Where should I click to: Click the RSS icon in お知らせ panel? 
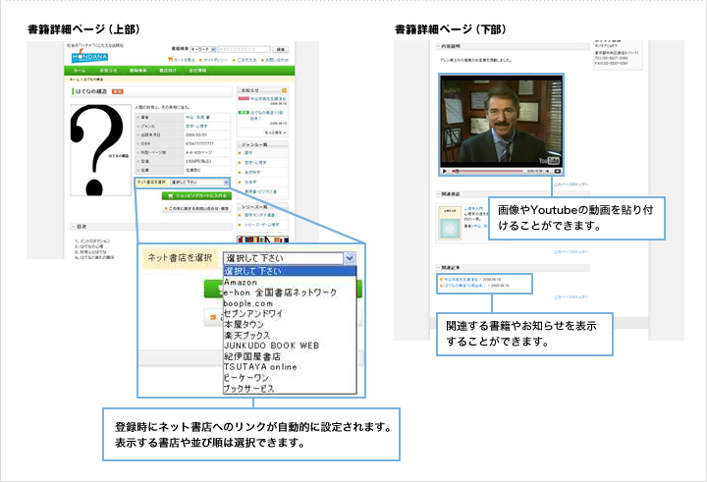click(x=284, y=90)
